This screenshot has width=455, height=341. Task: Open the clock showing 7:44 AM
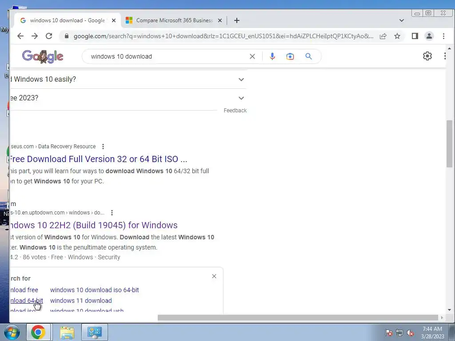coord(432,333)
